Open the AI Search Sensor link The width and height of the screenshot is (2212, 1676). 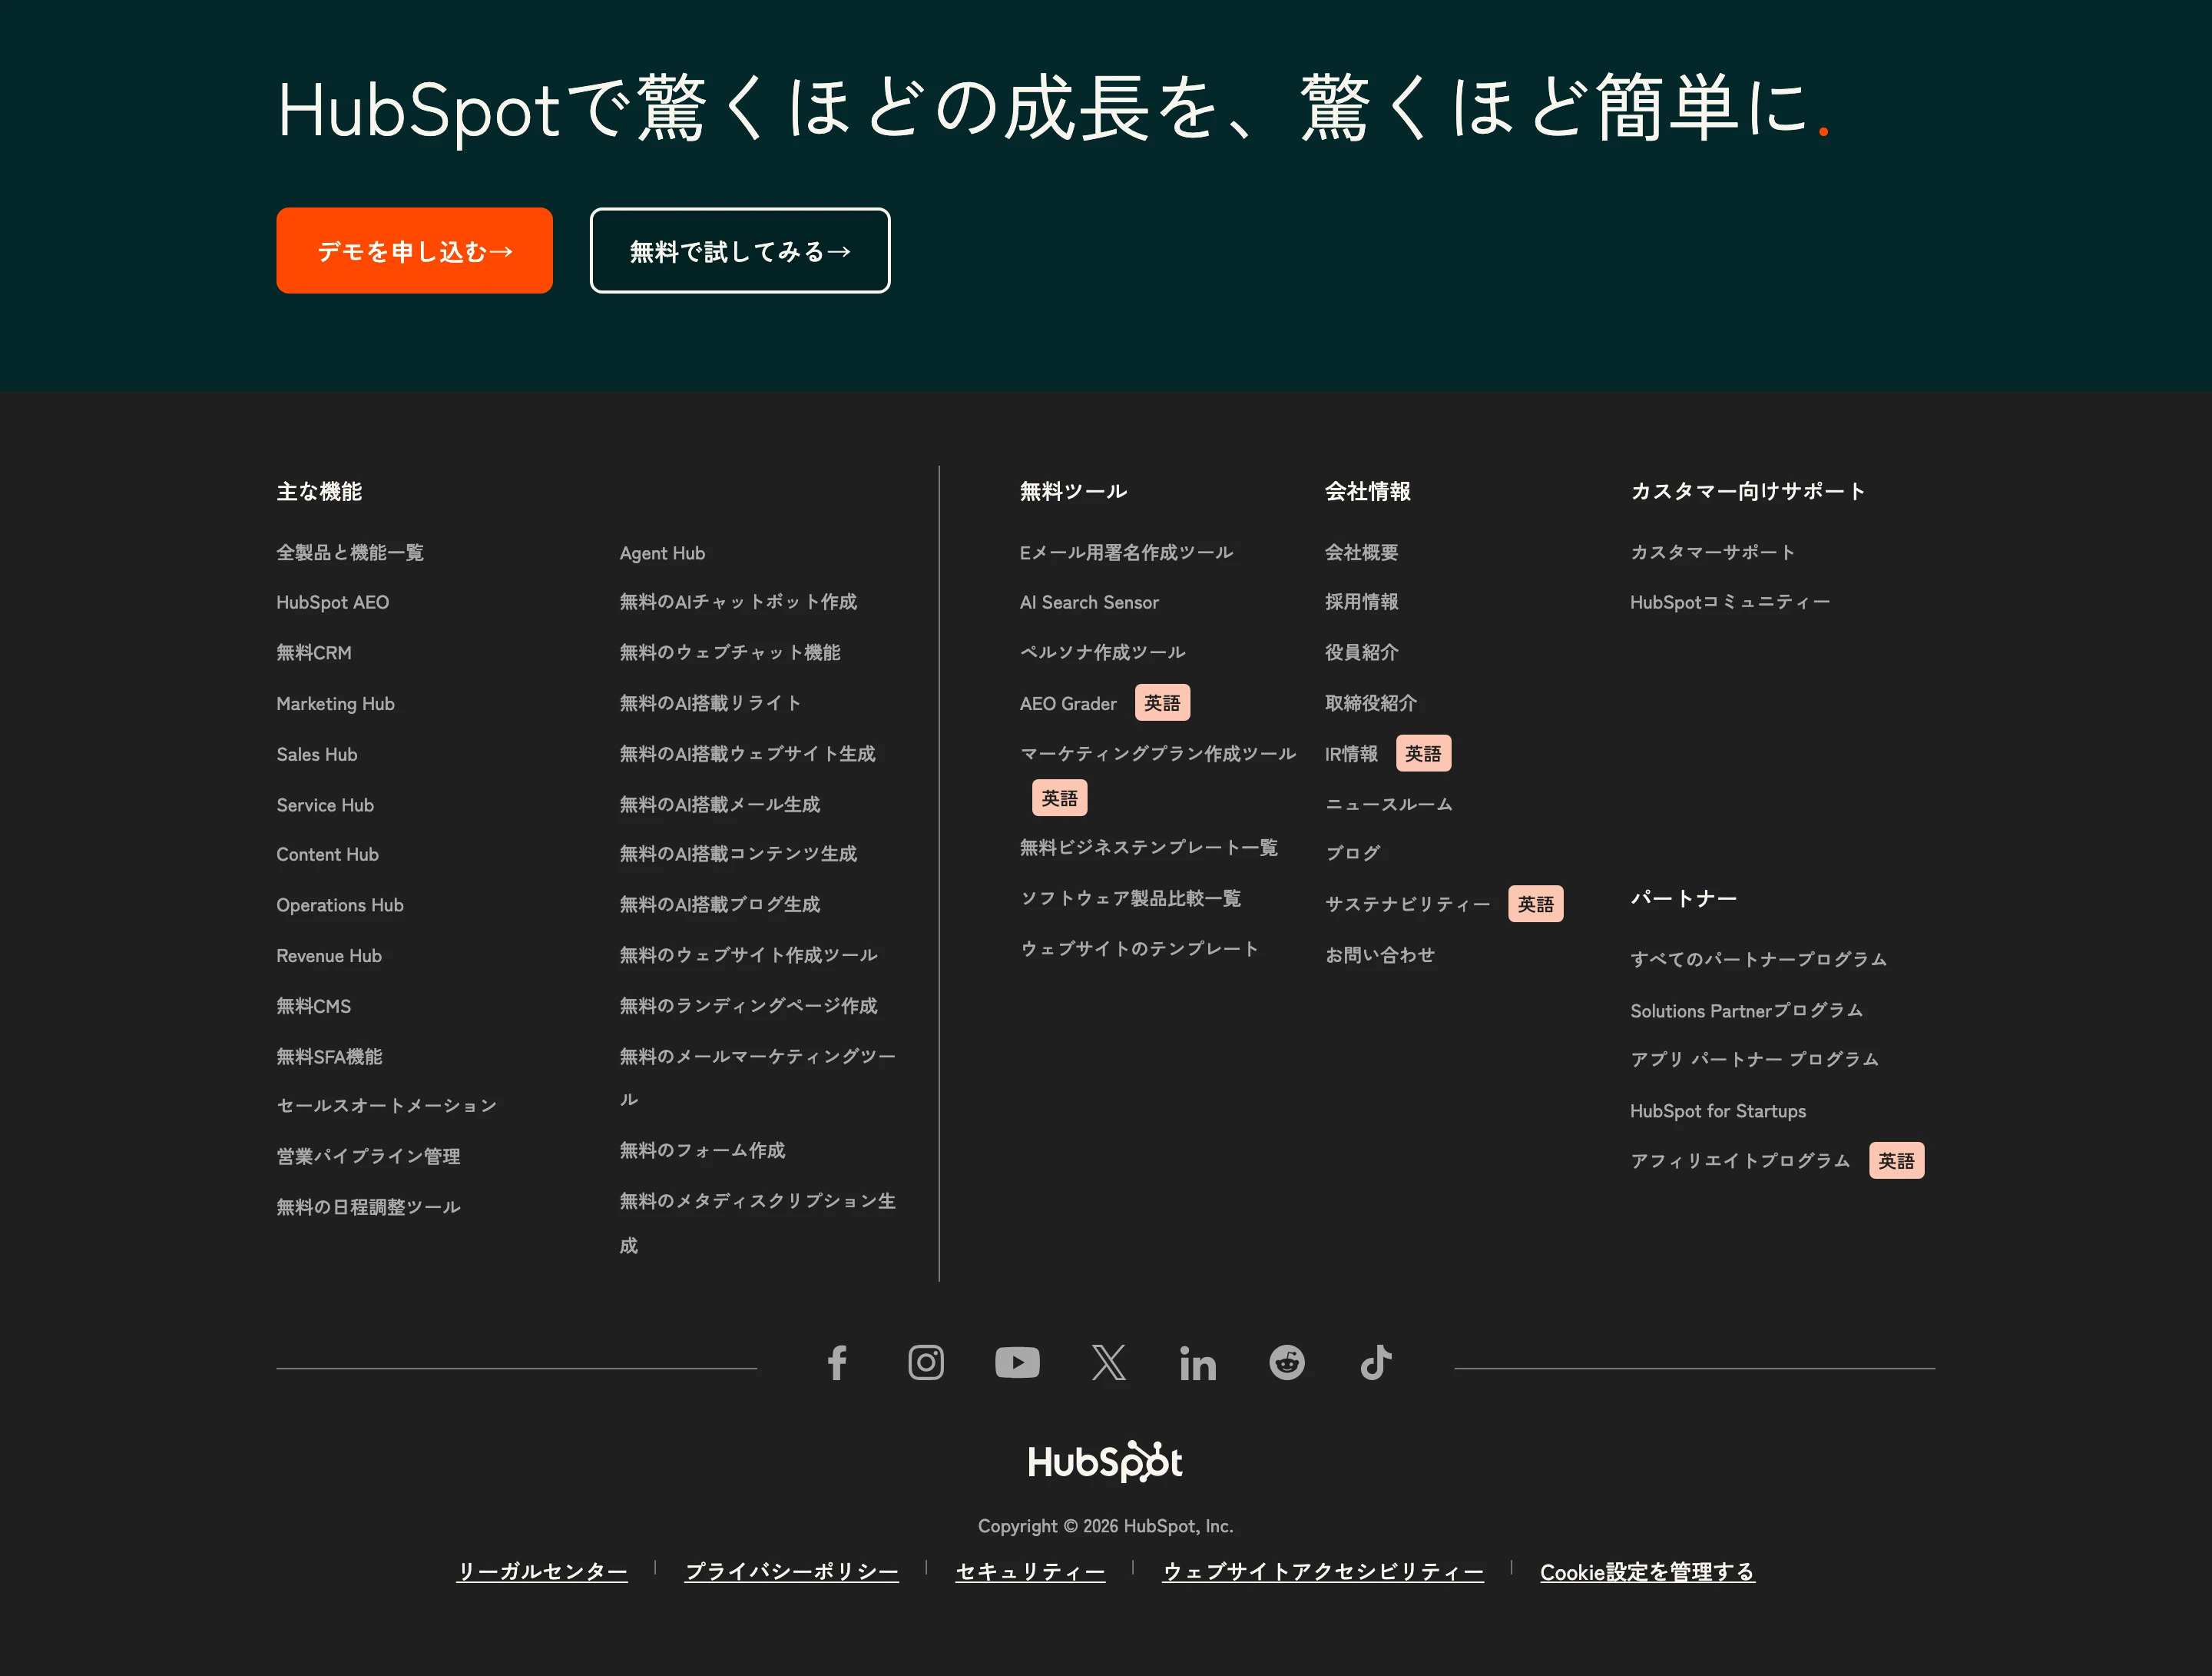(1089, 602)
